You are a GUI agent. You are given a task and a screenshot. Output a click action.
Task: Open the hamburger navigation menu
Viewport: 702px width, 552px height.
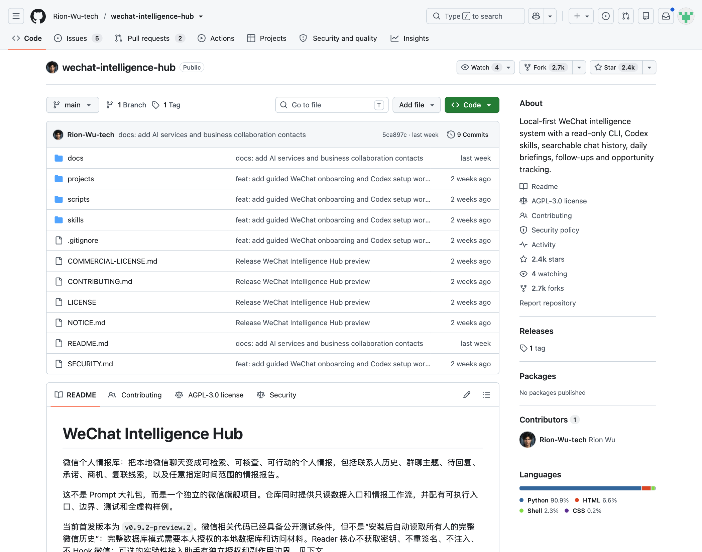point(16,16)
